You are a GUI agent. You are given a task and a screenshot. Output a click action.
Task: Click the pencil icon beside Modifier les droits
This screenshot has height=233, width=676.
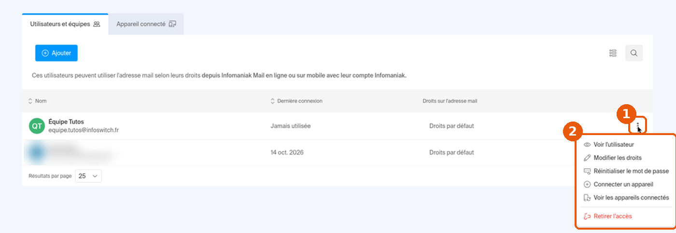coord(587,158)
